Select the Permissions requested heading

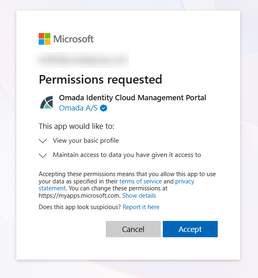point(101,79)
